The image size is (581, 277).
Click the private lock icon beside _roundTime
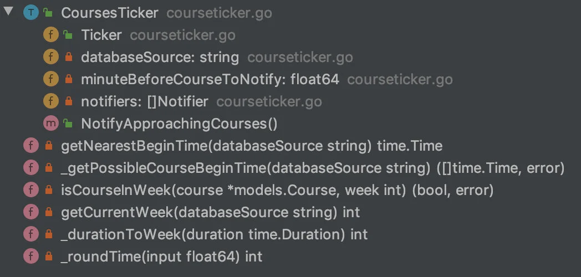49,257
